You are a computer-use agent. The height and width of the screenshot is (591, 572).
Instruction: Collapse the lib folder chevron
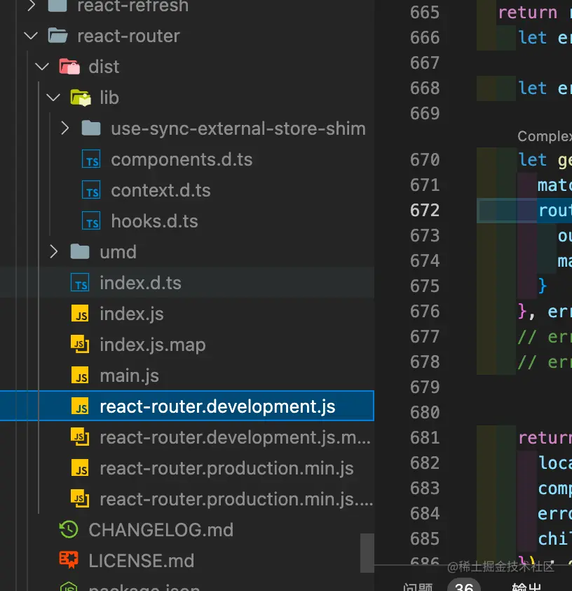[53, 98]
